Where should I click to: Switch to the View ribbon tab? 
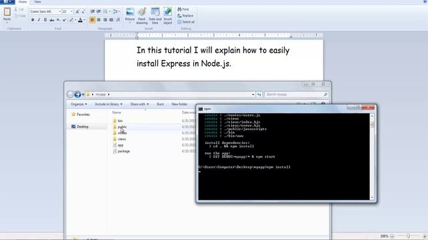coord(37,2)
